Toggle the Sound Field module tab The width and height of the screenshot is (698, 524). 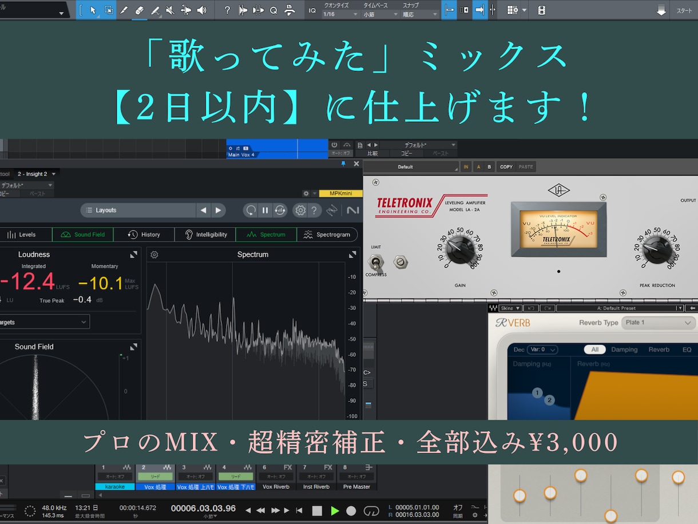coord(83,235)
